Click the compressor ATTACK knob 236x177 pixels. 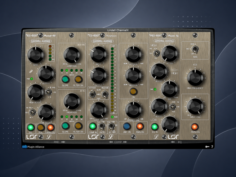point(133,54)
